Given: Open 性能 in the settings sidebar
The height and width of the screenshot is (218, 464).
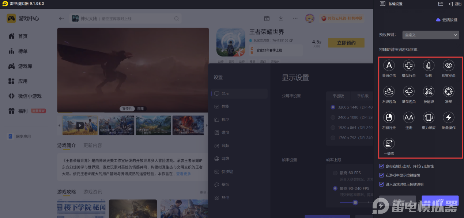Looking at the screenshot, I should 225,106.
